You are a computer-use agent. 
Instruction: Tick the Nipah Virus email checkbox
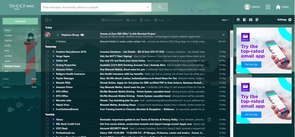[47, 105]
